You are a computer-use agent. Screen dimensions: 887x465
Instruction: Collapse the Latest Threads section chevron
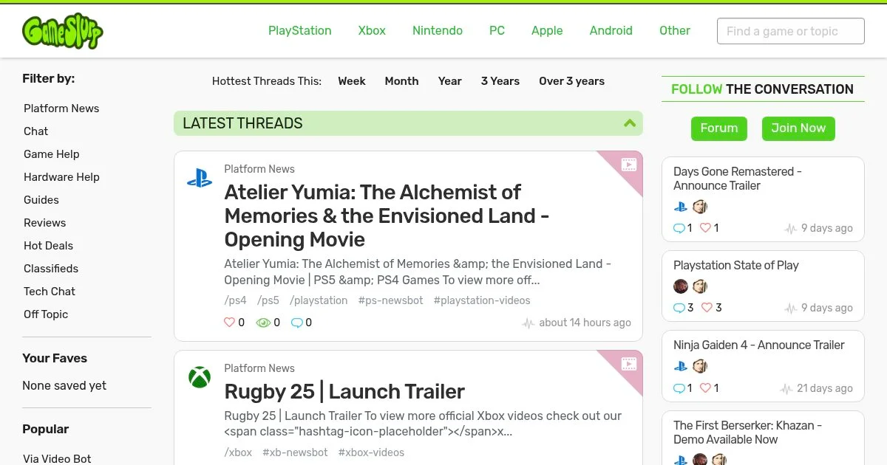point(630,123)
